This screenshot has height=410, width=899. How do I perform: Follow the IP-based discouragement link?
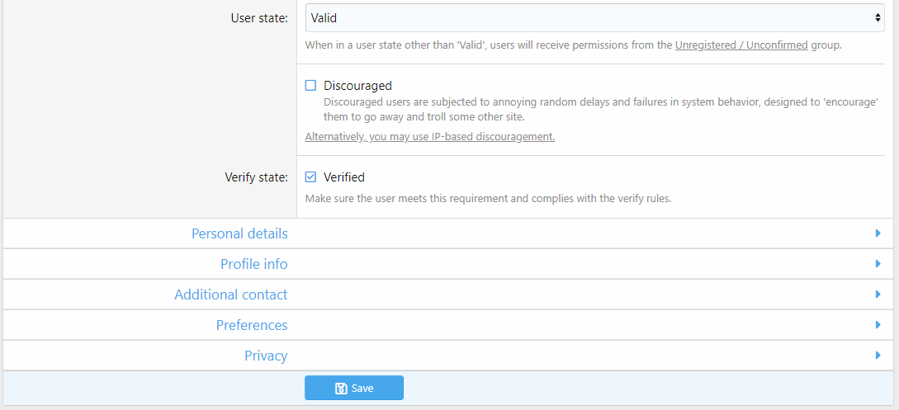[x=429, y=136]
